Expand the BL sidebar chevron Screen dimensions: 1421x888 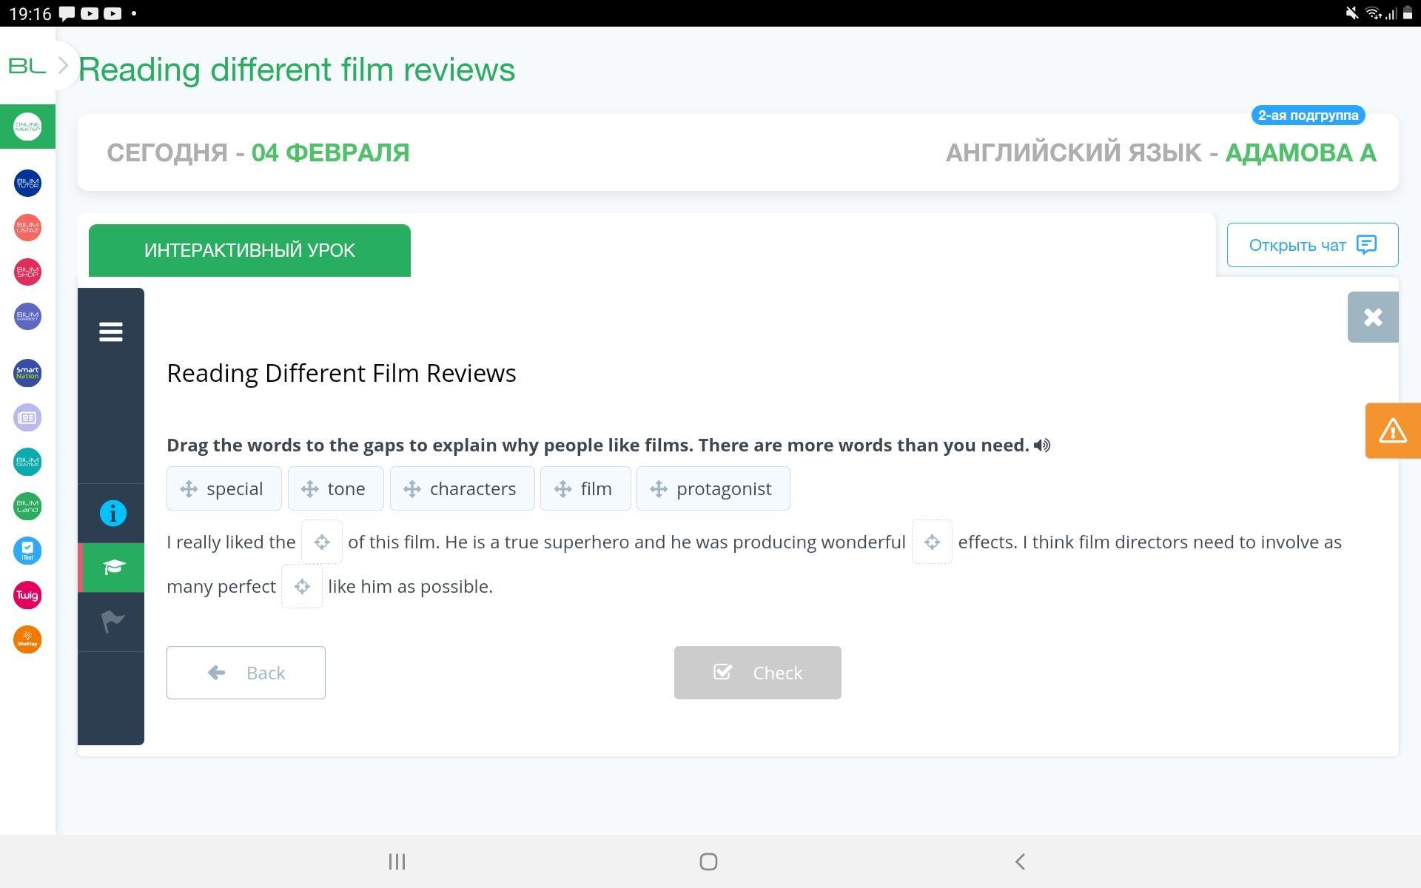(x=64, y=66)
